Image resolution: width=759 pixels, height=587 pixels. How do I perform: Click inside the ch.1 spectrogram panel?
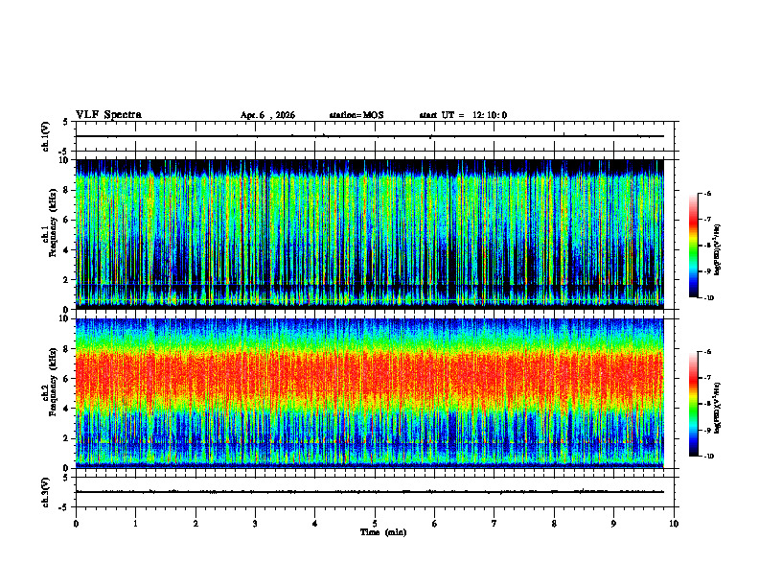370,234
